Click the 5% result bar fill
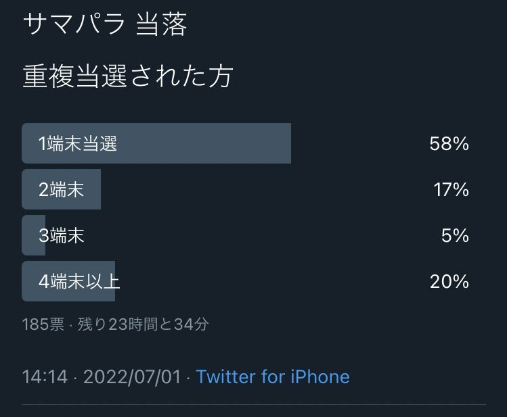The height and width of the screenshot is (417, 507). tap(33, 235)
